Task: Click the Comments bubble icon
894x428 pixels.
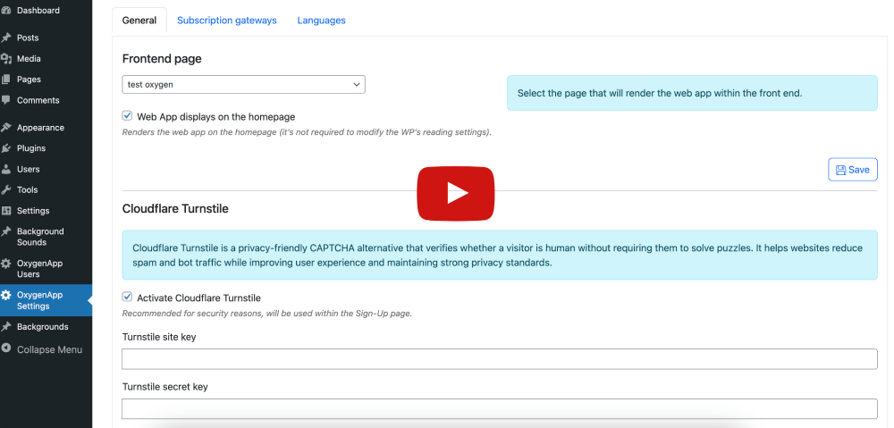Action: [6, 100]
